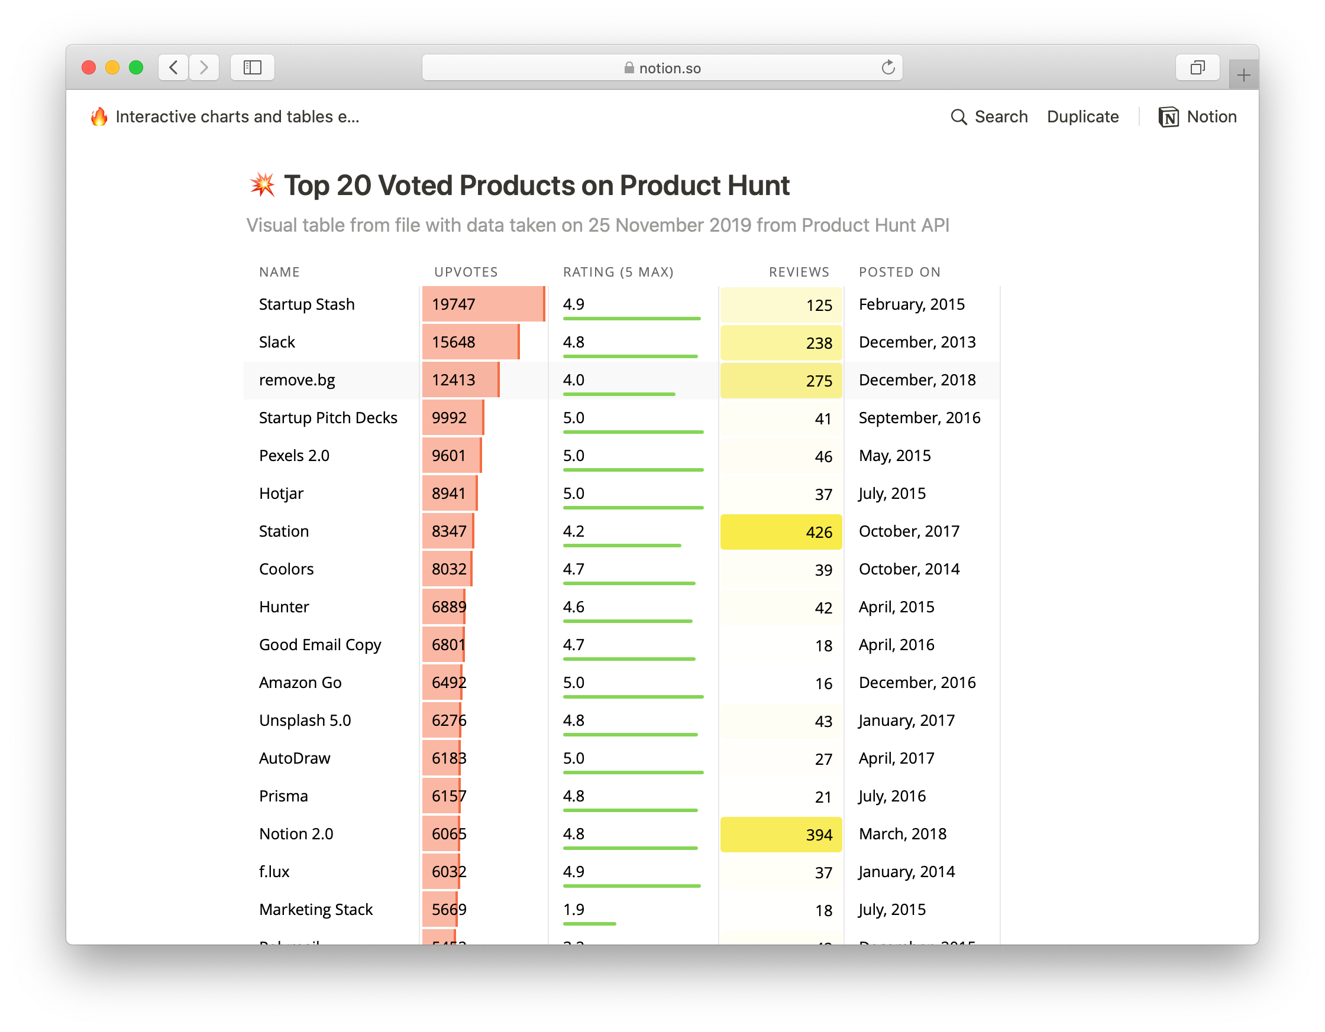The width and height of the screenshot is (1325, 1032).
Task: Click the Notion logo icon
Action: pos(1168,117)
